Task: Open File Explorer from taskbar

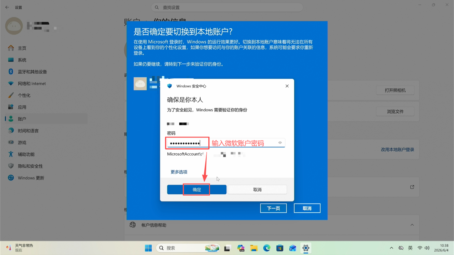Action: click(254, 248)
